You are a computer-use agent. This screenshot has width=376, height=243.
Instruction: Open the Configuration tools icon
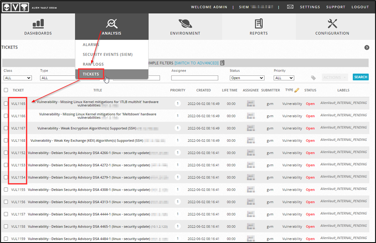click(332, 24)
